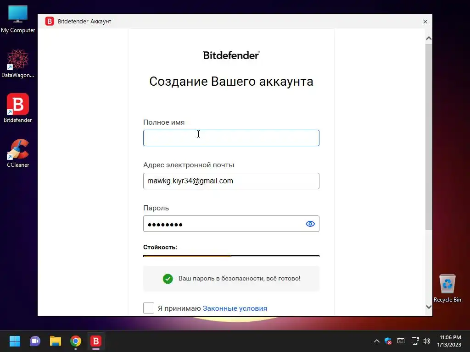The image size is (470, 352).
Task: Click the Bitdefender wordmark logo
Action: pos(231,55)
